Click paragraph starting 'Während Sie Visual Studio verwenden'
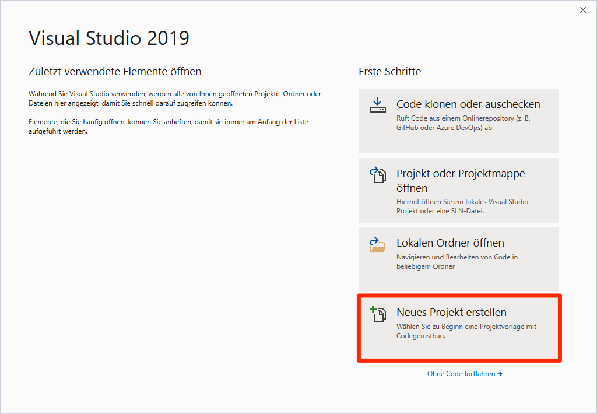The height and width of the screenshot is (414, 597). pyautogui.click(x=175, y=99)
